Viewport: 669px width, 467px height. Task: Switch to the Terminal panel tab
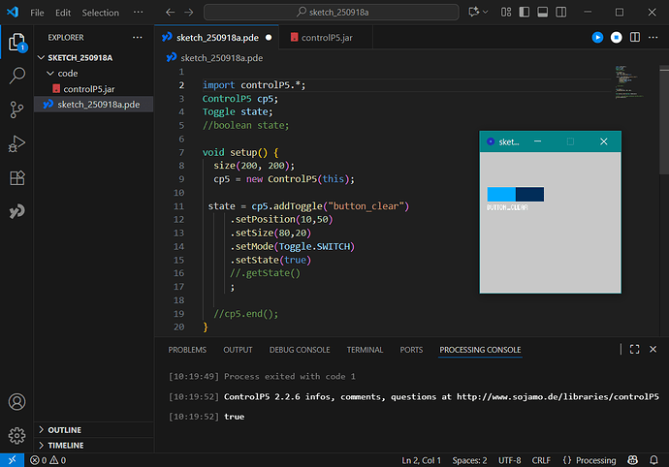coord(365,350)
